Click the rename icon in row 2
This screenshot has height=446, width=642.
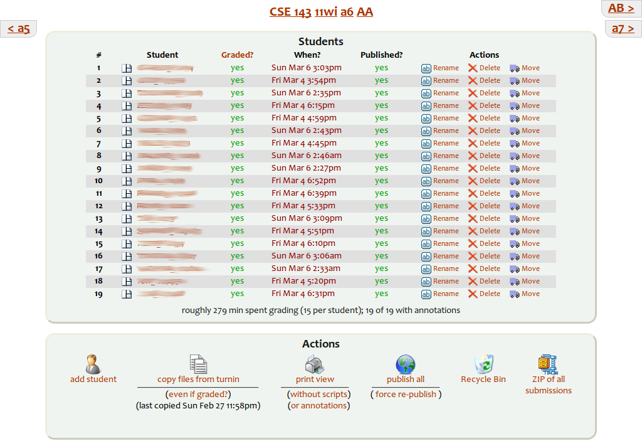point(426,81)
